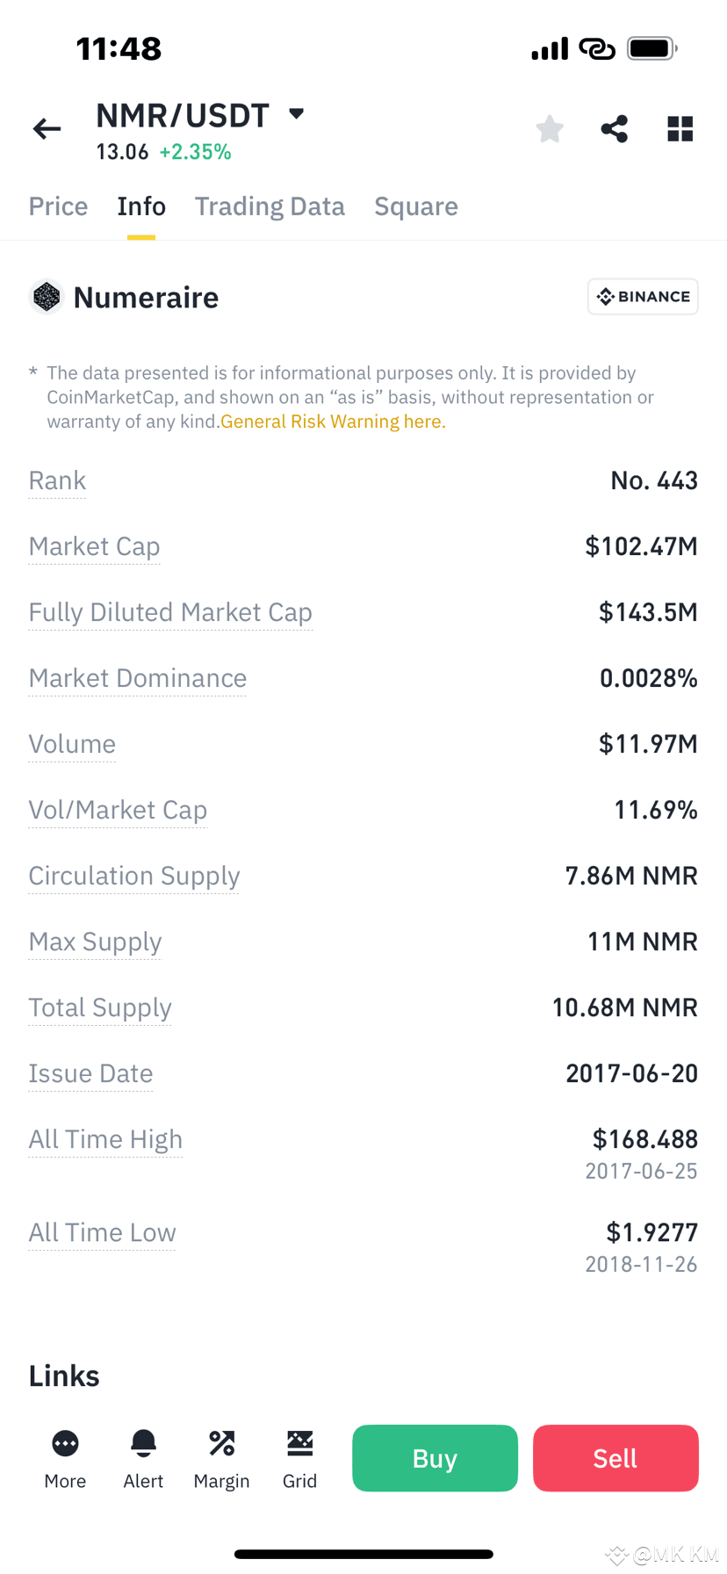
Task: Click the green Buy button
Action: pyautogui.click(x=435, y=1458)
